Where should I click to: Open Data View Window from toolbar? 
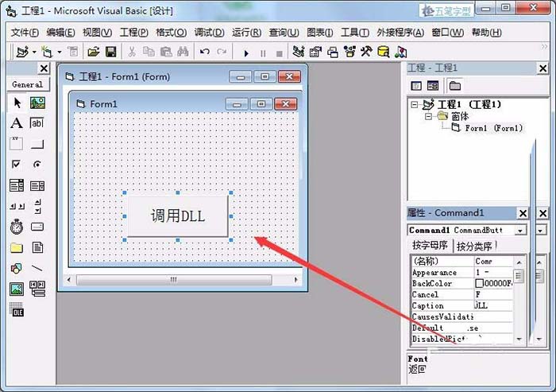click(x=384, y=52)
